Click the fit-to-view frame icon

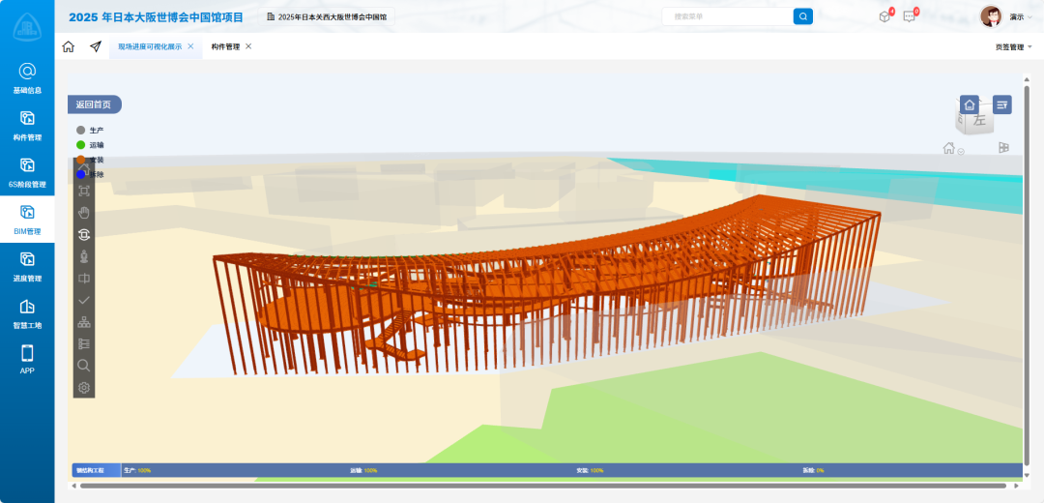[x=84, y=192]
